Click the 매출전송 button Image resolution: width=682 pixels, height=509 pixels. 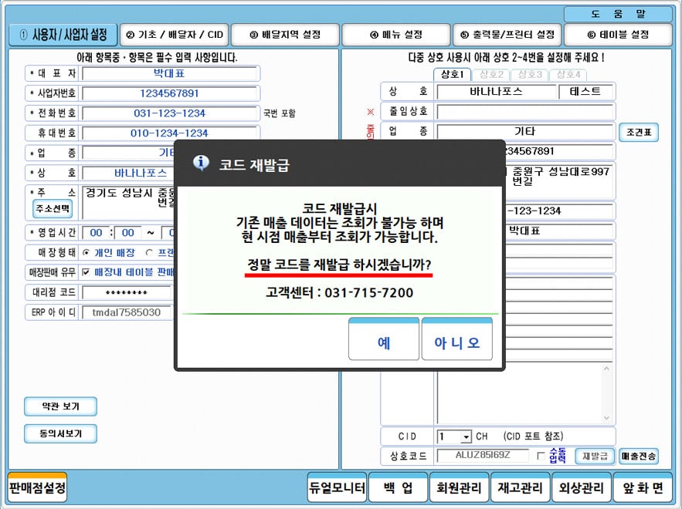[x=639, y=456]
